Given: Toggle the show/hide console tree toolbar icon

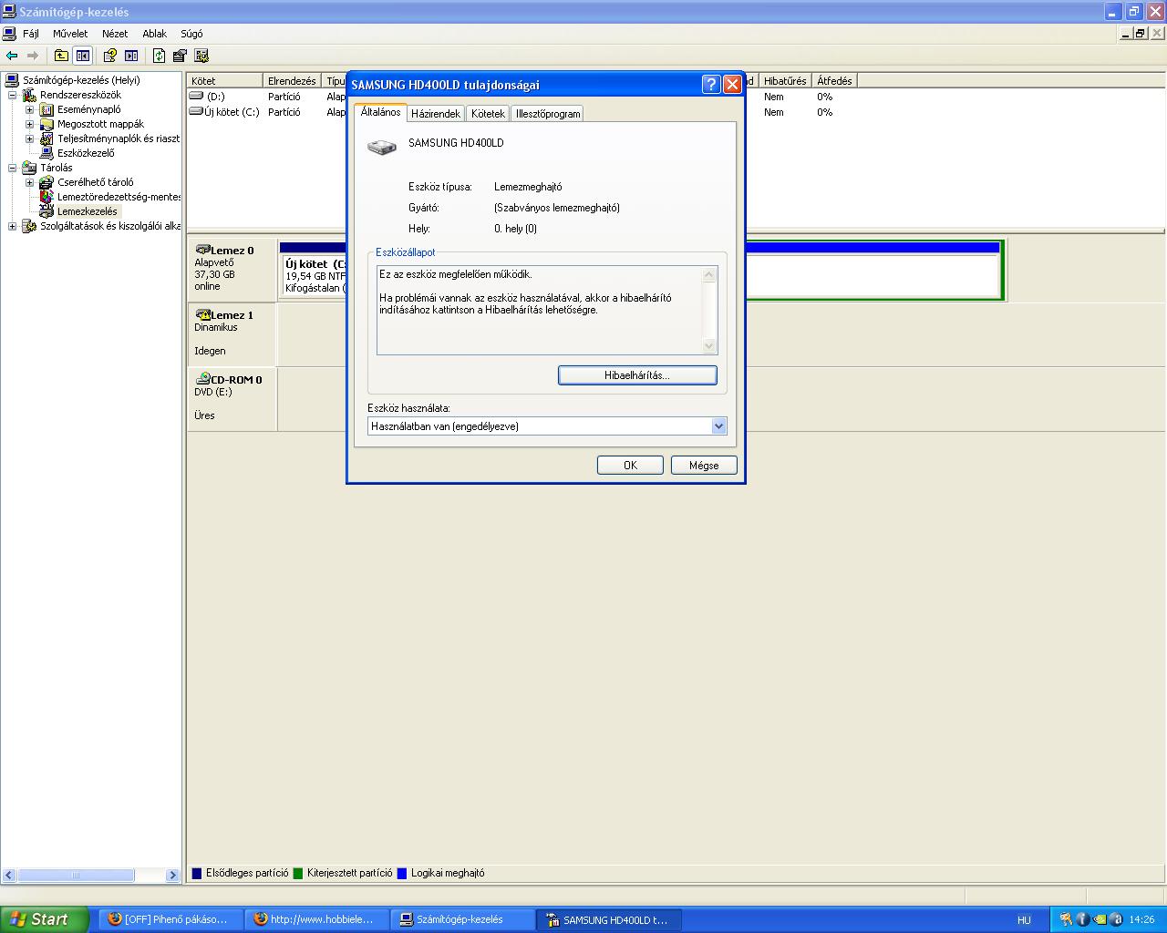Looking at the screenshot, I should pyautogui.click(x=83, y=56).
